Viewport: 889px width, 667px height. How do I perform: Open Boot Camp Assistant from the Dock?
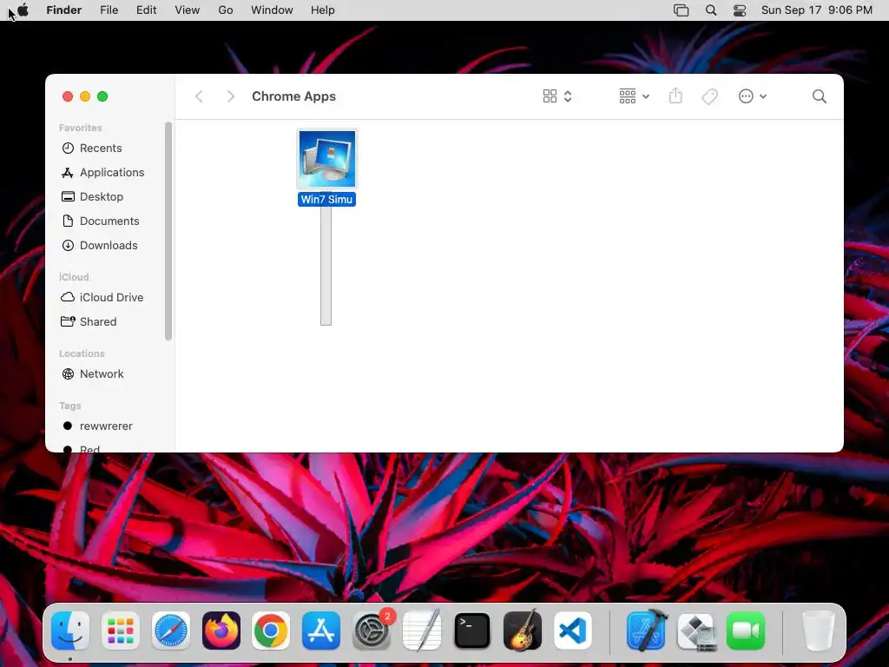697,631
